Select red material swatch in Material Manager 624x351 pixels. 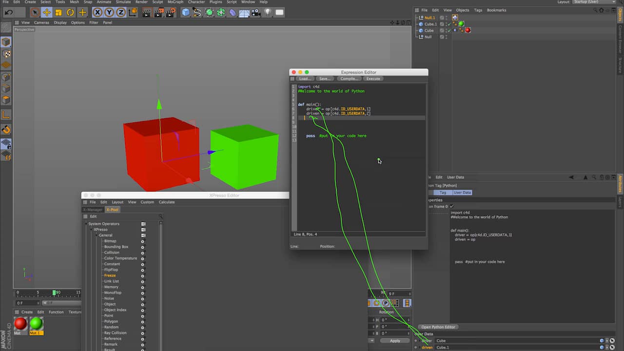pos(20,324)
